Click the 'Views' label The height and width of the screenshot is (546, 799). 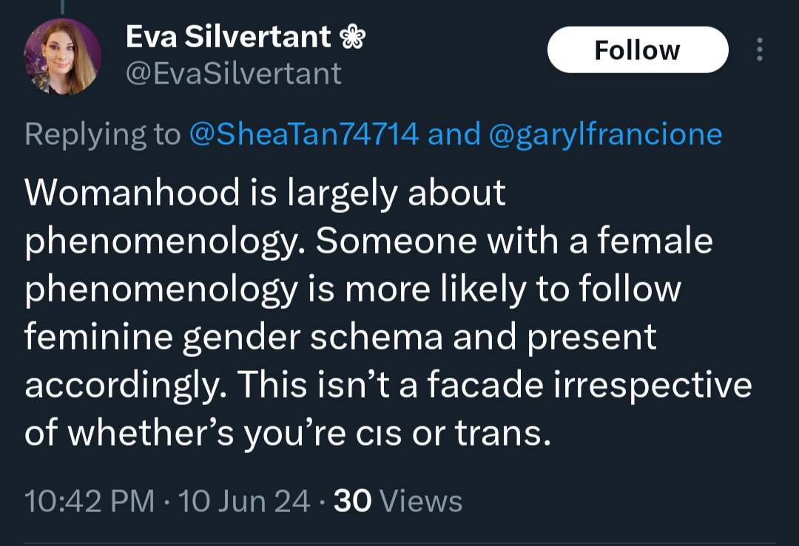421,501
